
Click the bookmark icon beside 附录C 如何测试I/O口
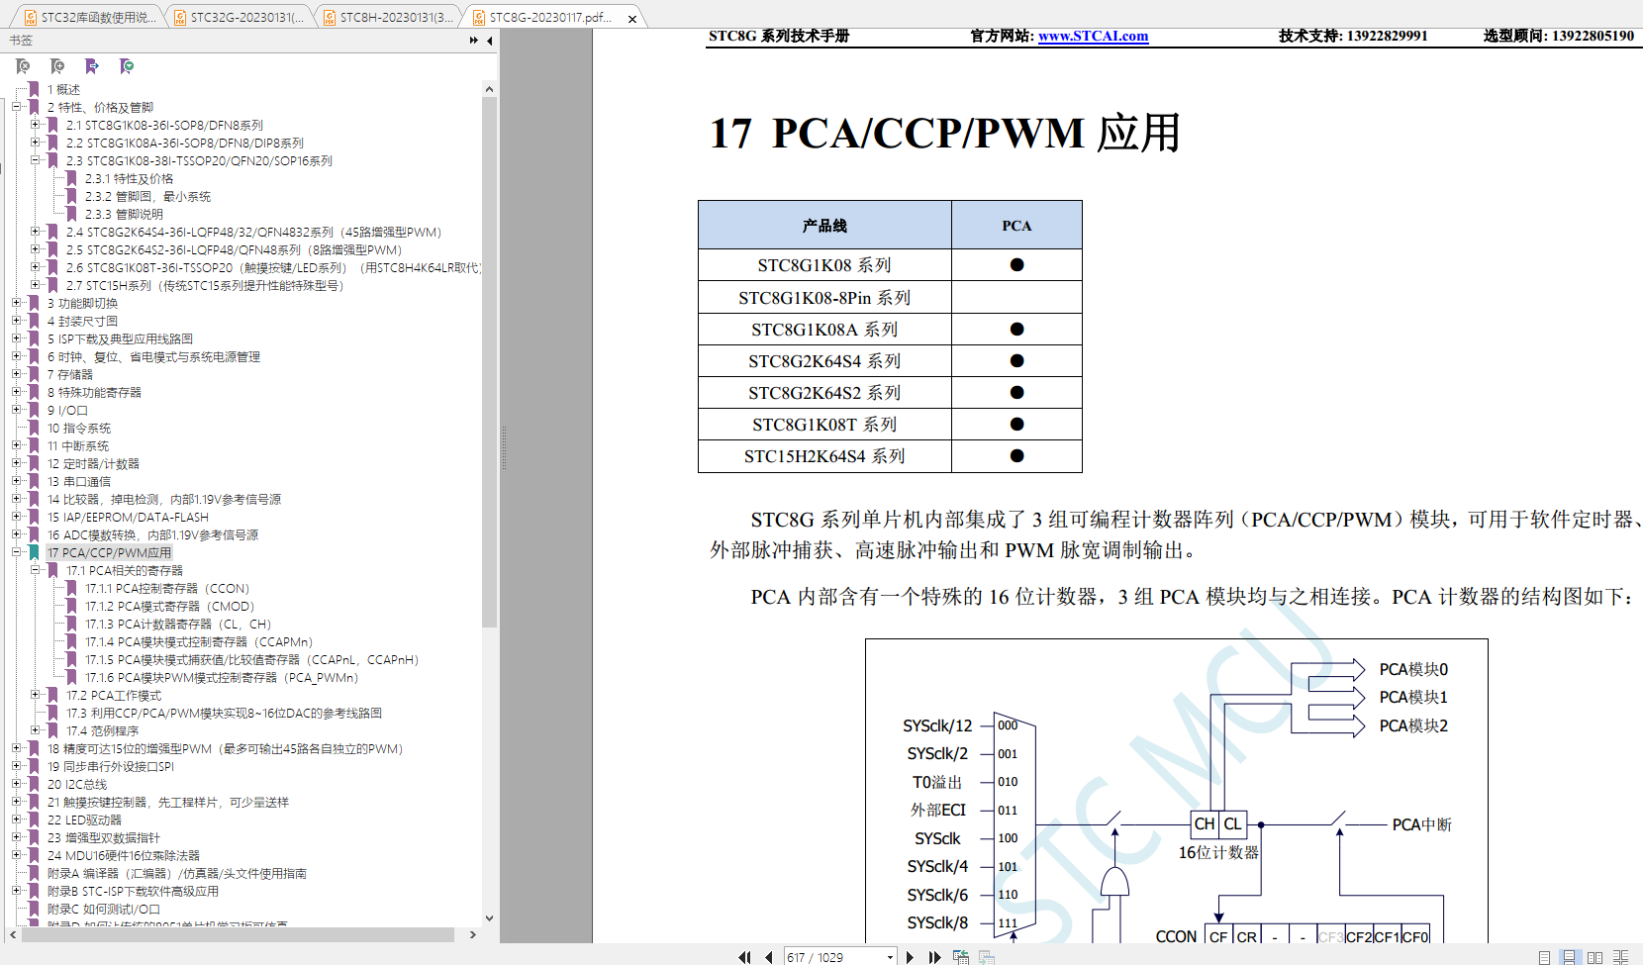pyautogui.click(x=34, y=909)
